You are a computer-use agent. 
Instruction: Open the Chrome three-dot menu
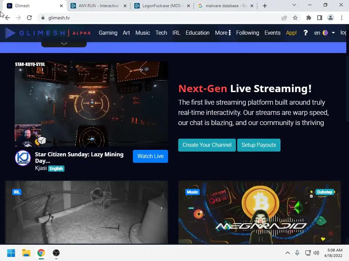(x=342, y=18)
